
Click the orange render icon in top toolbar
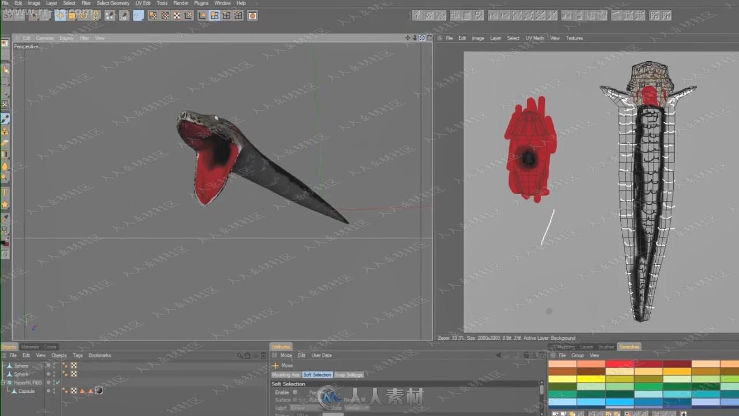pos(252,16)
